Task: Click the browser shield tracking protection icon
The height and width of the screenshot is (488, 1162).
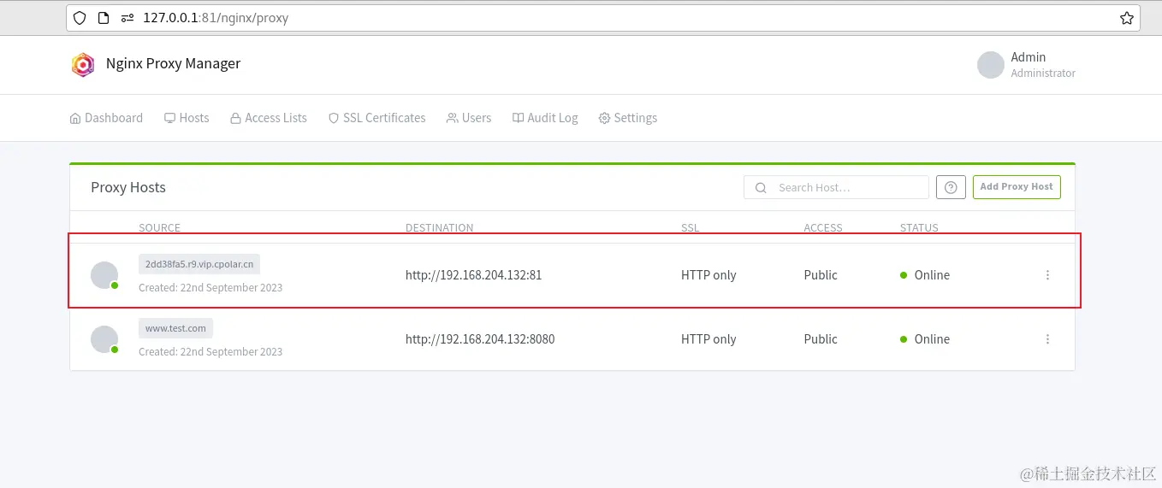Action: (80, 18)
